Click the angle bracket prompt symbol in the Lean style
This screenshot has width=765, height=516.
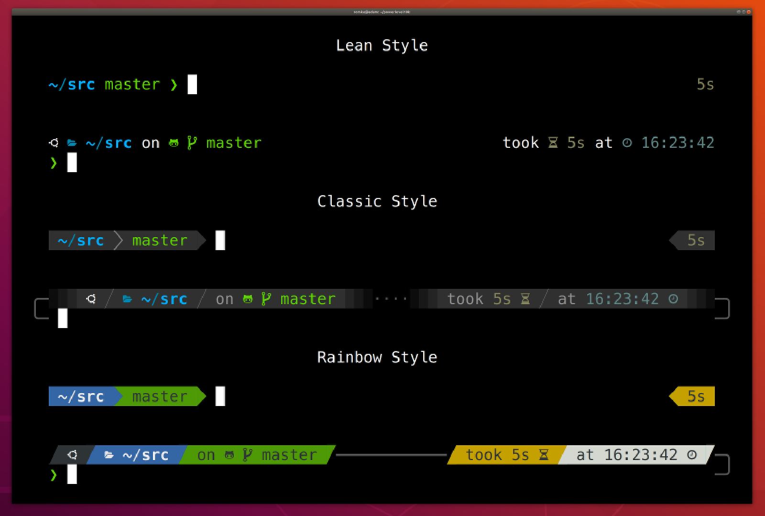(174, 85)
